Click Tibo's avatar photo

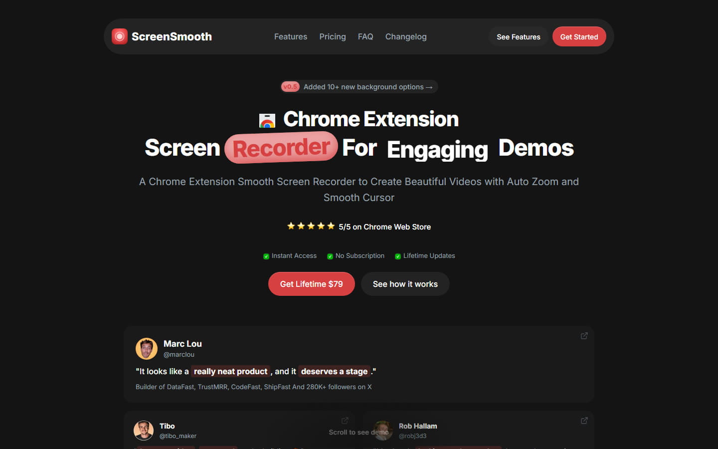click(x=144, y=431)
